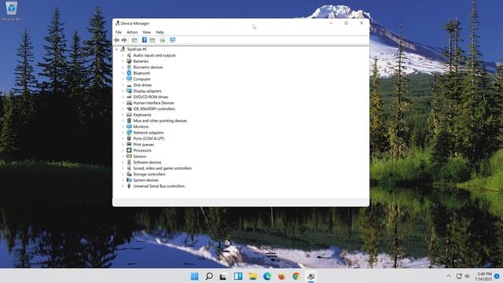Expand Mice and other pointing devices
The width and height of the screenshot is (503, 283).
123,120
